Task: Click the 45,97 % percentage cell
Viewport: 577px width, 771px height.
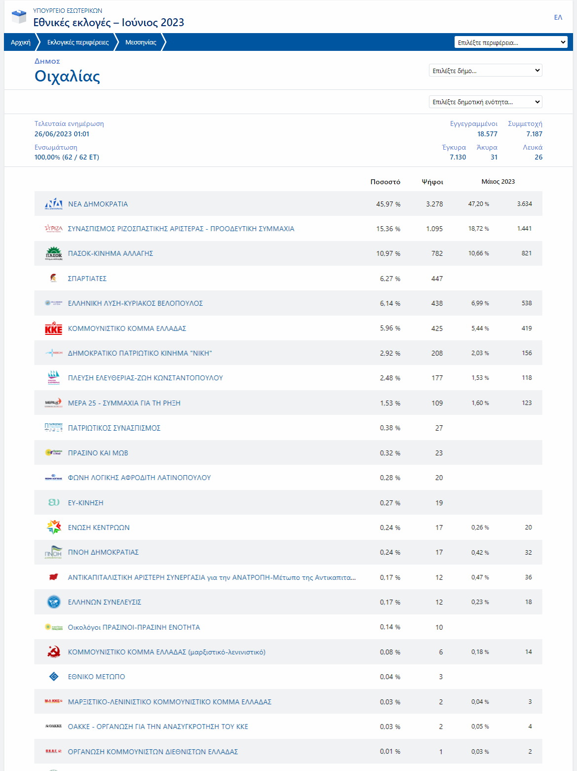Action: pos(388,204)
